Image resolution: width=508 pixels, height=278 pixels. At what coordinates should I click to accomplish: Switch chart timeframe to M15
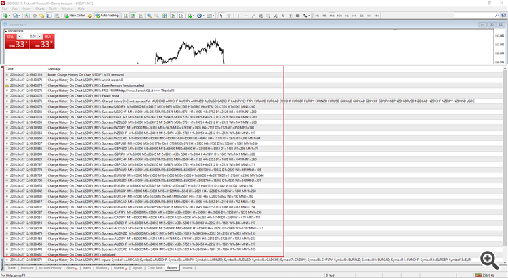point(332,16)
